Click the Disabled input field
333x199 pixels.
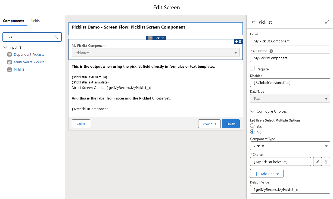coord(290,83)
